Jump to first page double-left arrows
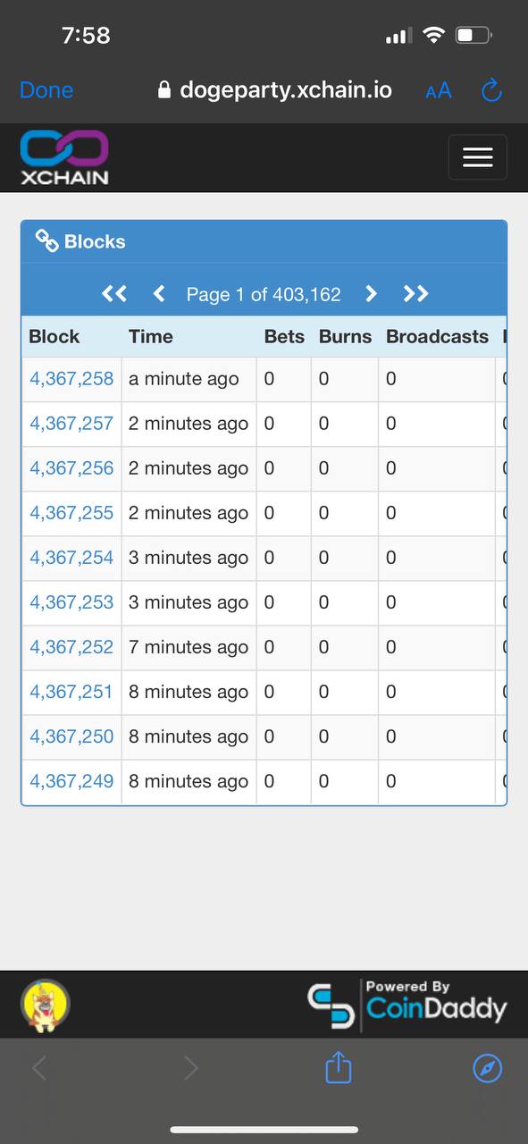Image resolution: width=528 pixels, height=1144 pixels. [114, 294]
